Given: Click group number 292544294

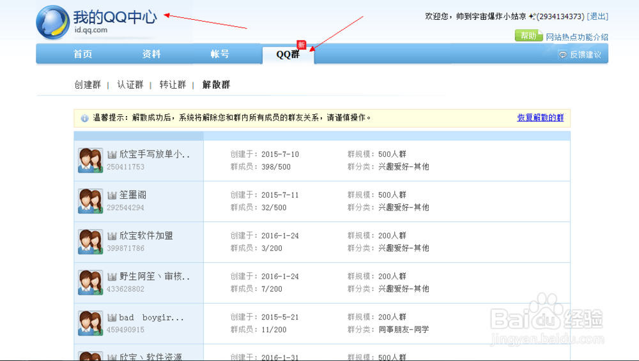Looking at the screenshot, I should [x=125, y=207].
